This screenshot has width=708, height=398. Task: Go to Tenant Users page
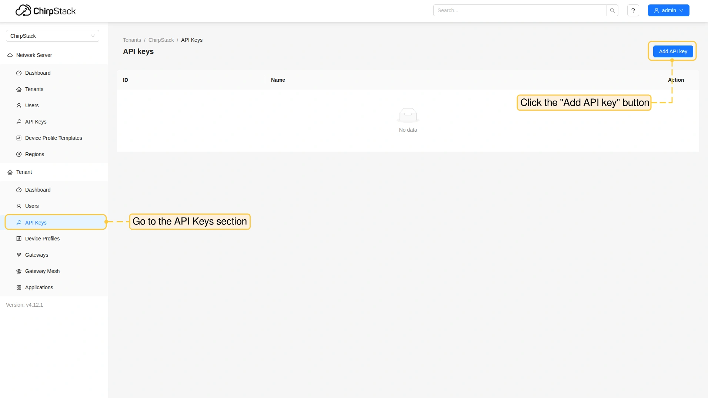(x=32, y=206)
